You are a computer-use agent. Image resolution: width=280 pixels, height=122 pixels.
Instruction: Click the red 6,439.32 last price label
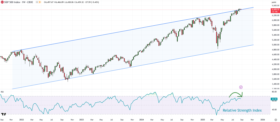coord(275,9)
